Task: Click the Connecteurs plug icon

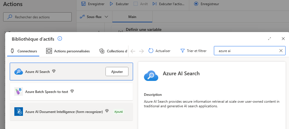Action: (x=12, y=51)
